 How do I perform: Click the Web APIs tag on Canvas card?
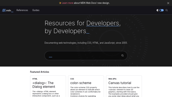pyautogui.click(x=112, y=79)
